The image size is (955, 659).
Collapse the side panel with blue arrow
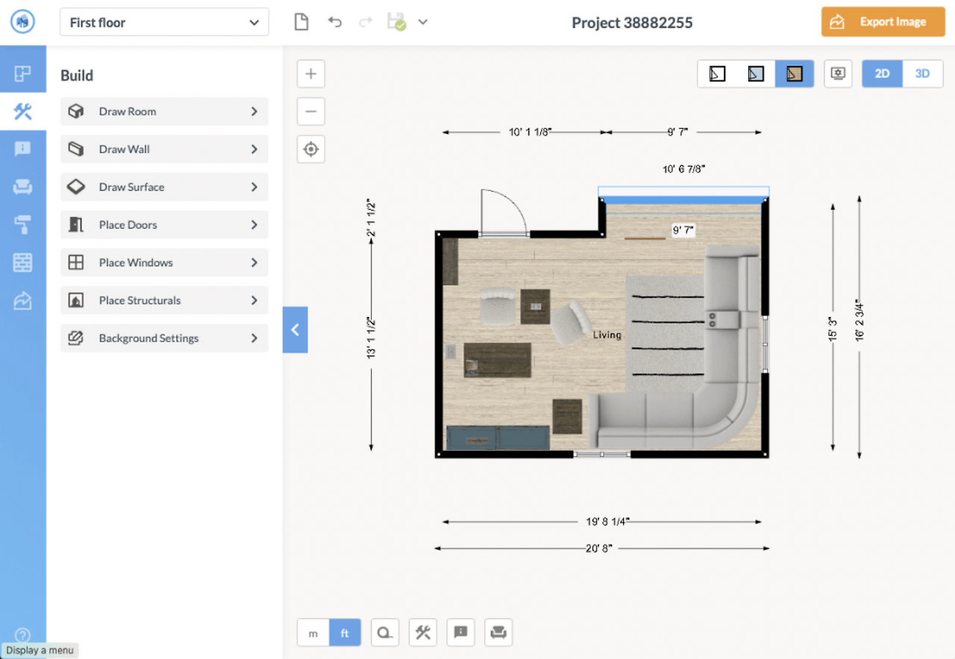(295, 329)
